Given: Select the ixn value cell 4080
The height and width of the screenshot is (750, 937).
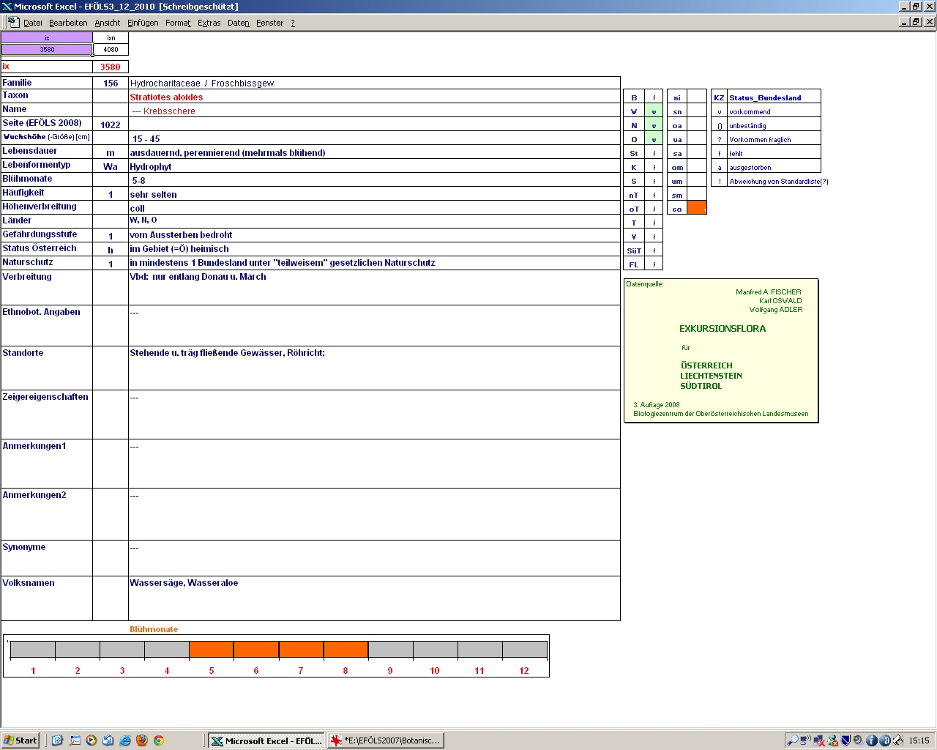Looking at the screenshot, I should tap(111, 50).
